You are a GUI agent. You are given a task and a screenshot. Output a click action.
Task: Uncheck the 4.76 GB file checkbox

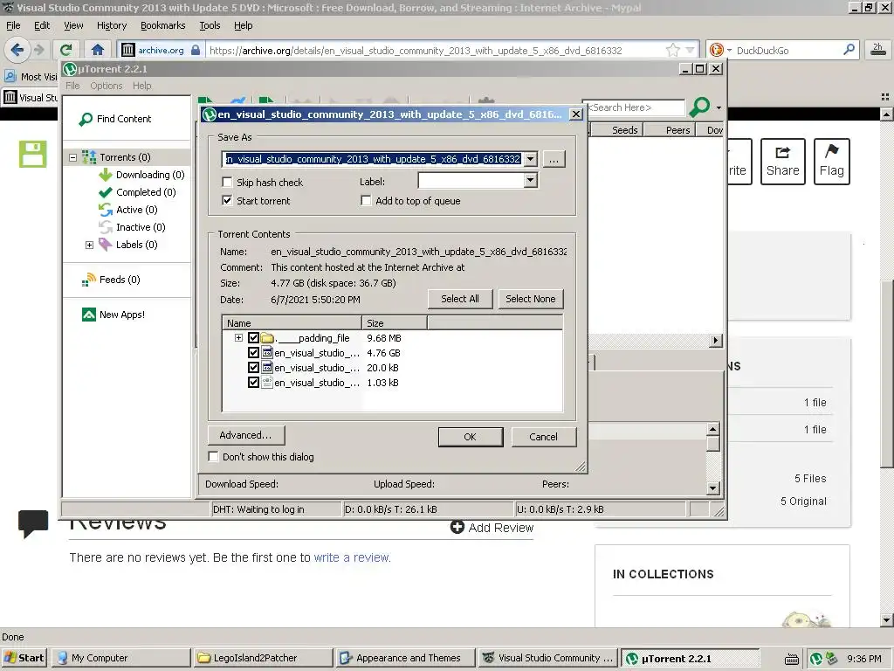tap(254, 353)
